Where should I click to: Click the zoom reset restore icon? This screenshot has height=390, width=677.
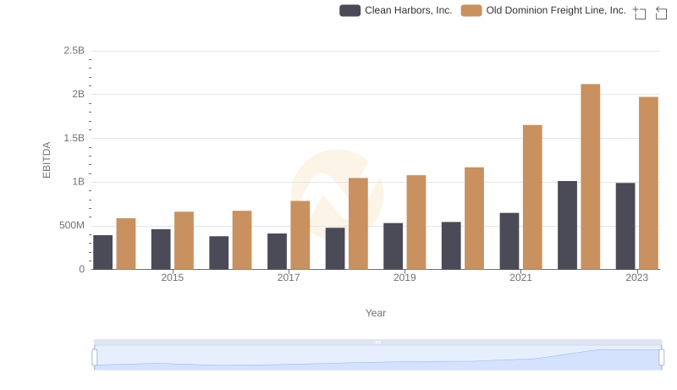[661, 13]
